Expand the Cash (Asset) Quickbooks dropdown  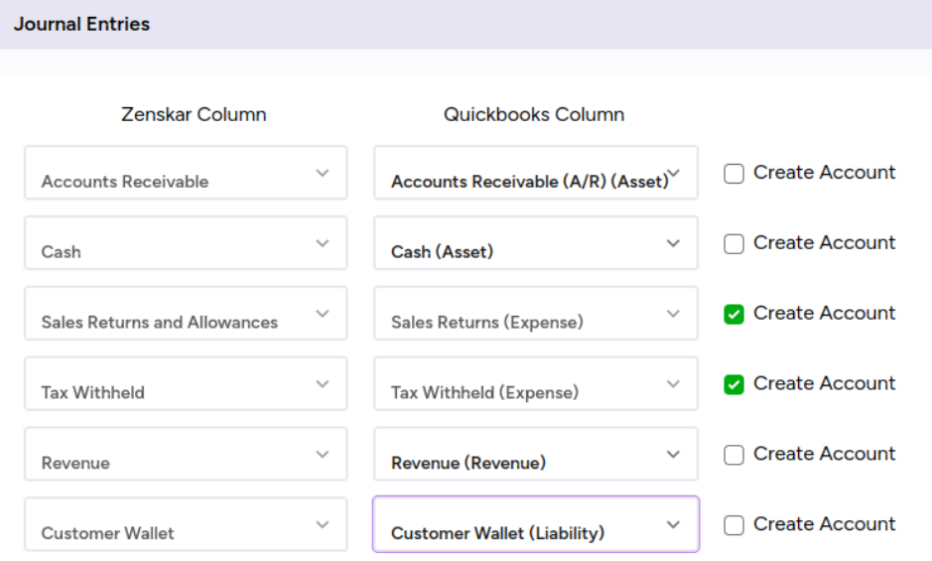pos(536,243)
